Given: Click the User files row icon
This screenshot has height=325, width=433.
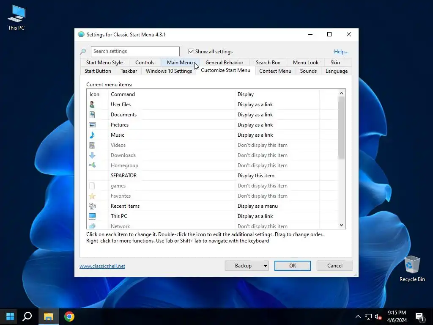Looking at the screenshot, I should [92, 105].
